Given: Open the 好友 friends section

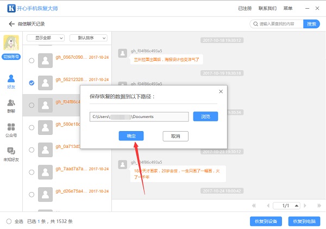Looking at the screenshot, I should tap(11, 82).
